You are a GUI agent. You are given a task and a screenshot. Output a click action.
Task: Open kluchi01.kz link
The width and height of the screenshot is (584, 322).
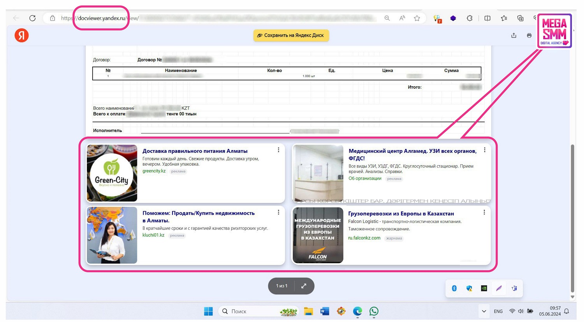click(x=153, y=235)
